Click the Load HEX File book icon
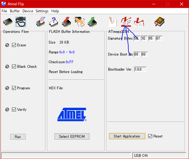The image size is (189, 159). [x=126, y=22]
